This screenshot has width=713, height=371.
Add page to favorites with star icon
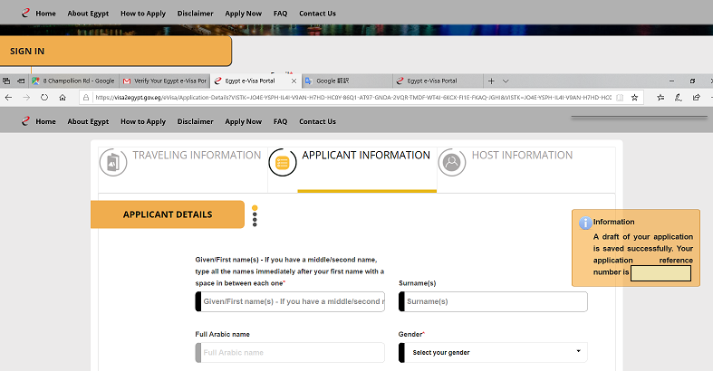click(635, 97)
